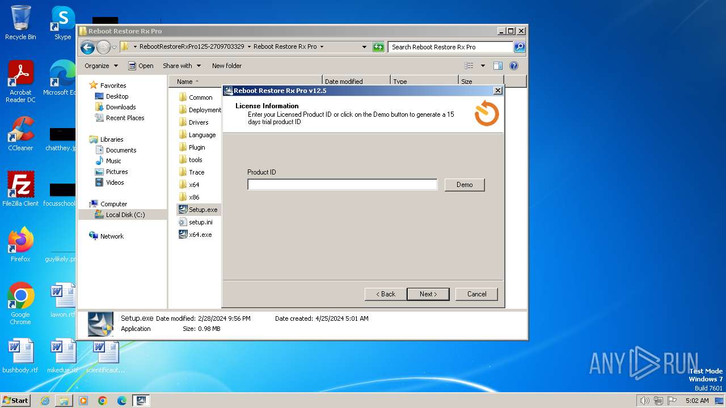Open FileZilla Client desktop shortcut
The height and width of the screenshot is (408, 726).
20,189
